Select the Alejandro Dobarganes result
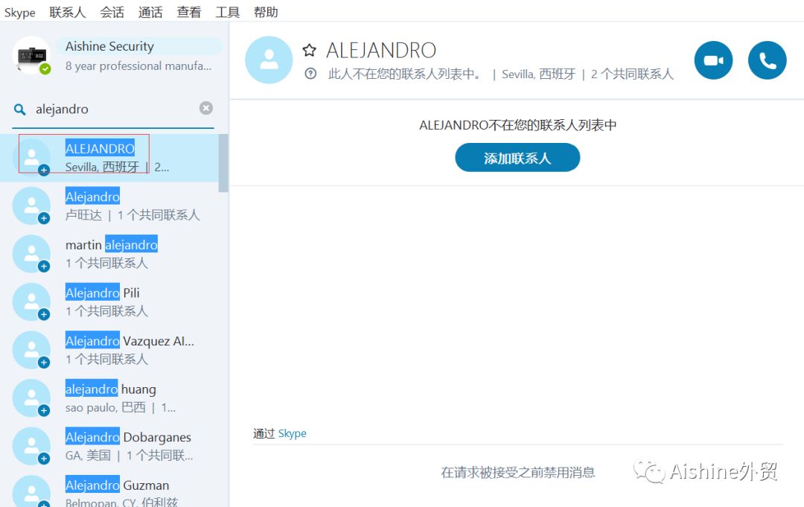The width and height of the screenshot is (804, 507). coord(109,447)
